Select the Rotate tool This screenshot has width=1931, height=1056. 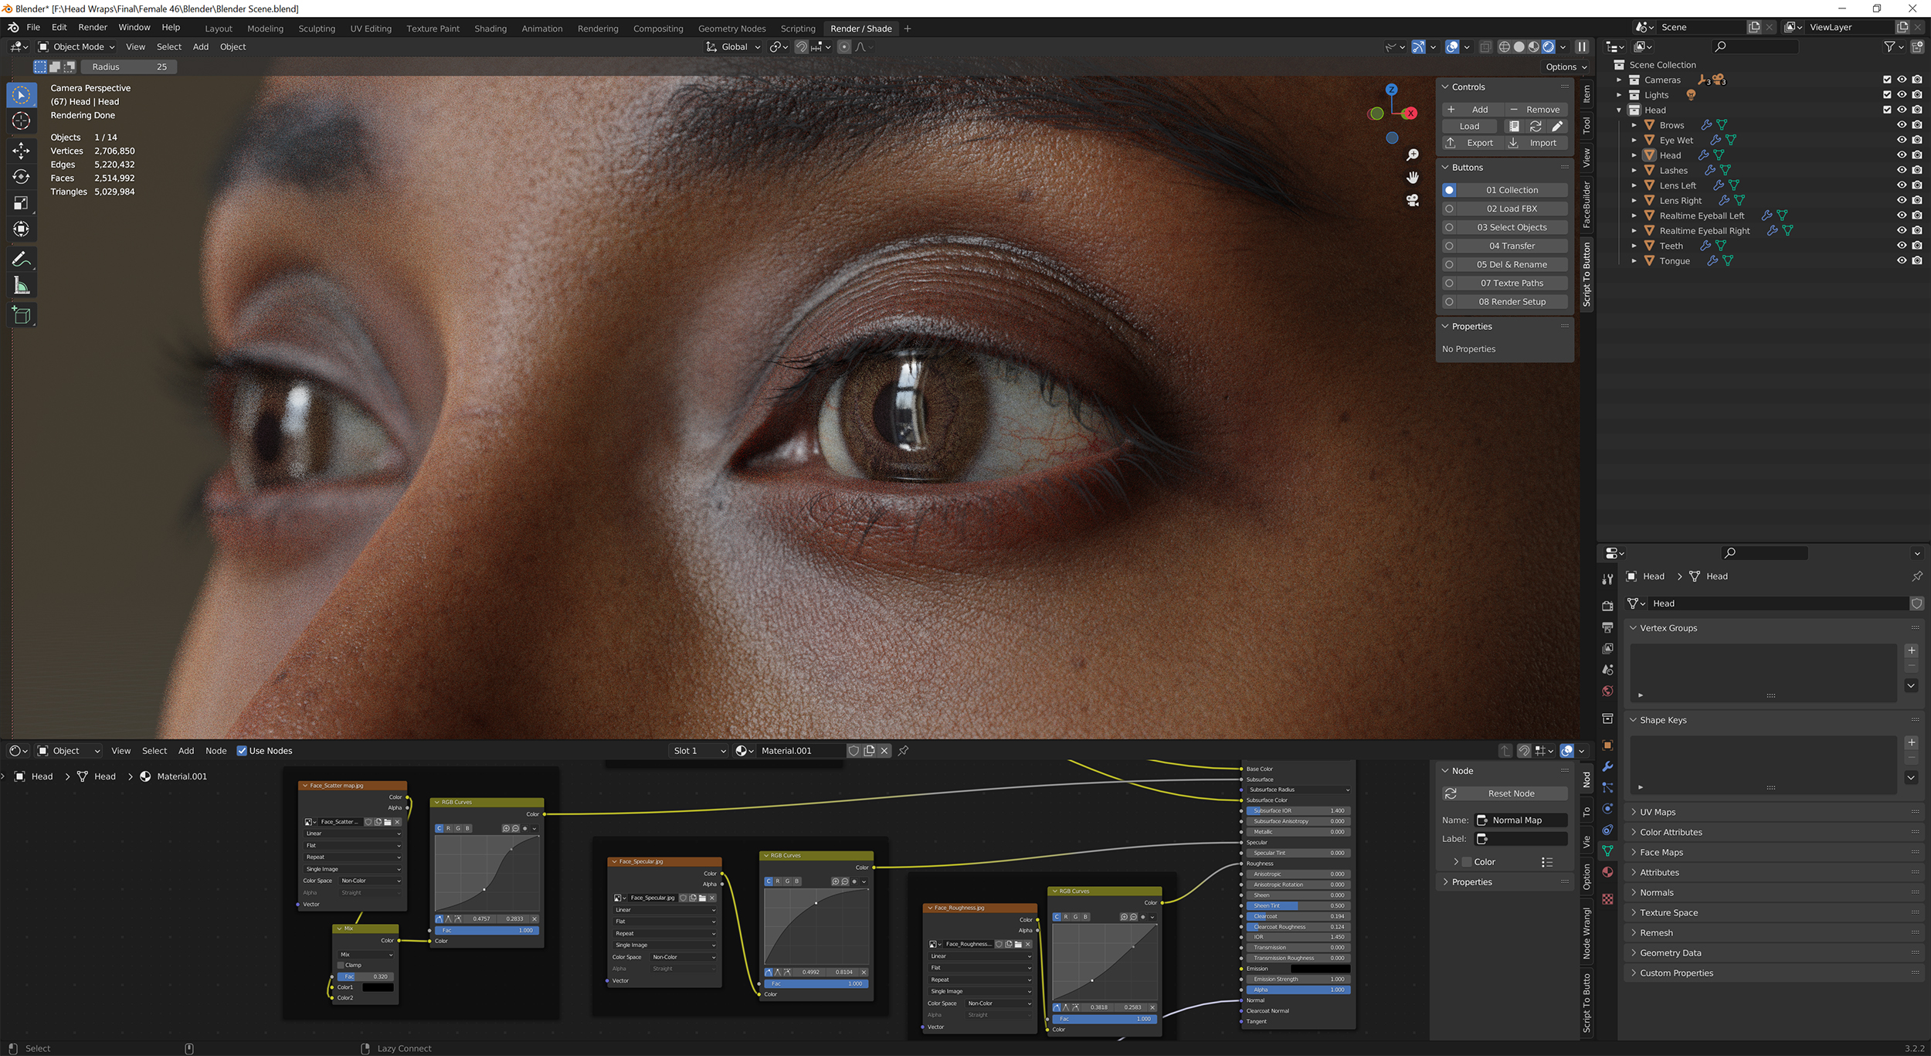(x=21, y=176)
